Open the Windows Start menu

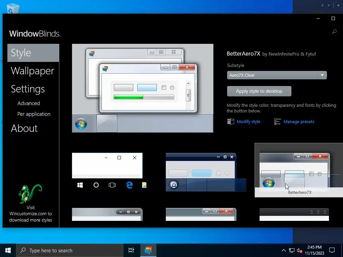[8, 250]
